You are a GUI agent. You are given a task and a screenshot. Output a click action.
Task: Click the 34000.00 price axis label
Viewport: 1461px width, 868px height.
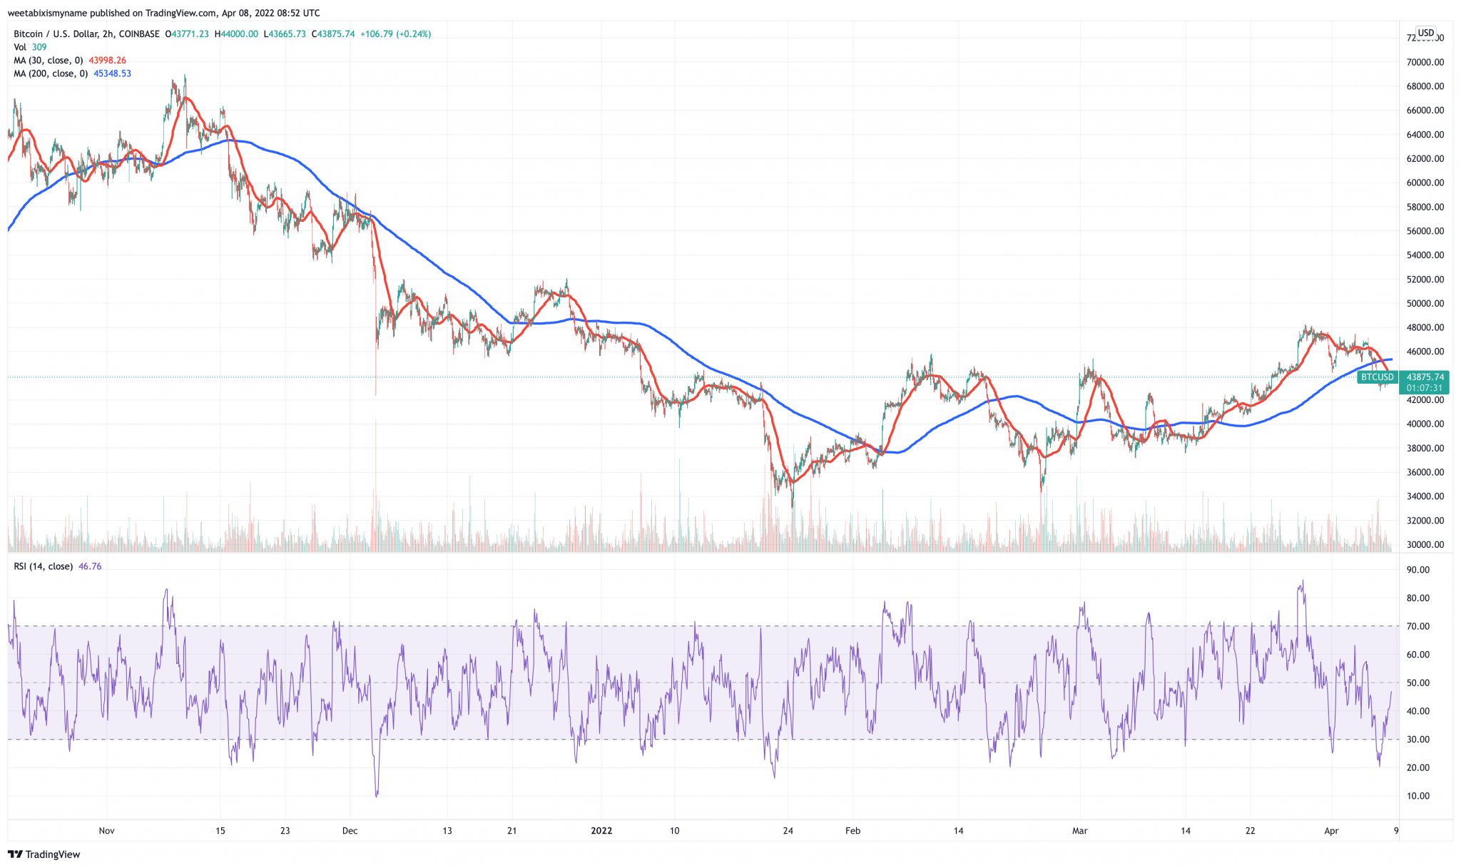tap(1425, 496)
